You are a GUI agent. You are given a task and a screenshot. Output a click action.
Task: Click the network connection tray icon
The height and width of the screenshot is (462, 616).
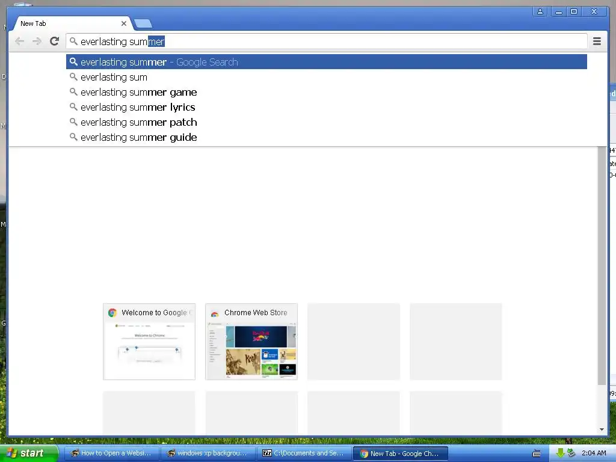(x=571, y=452)
